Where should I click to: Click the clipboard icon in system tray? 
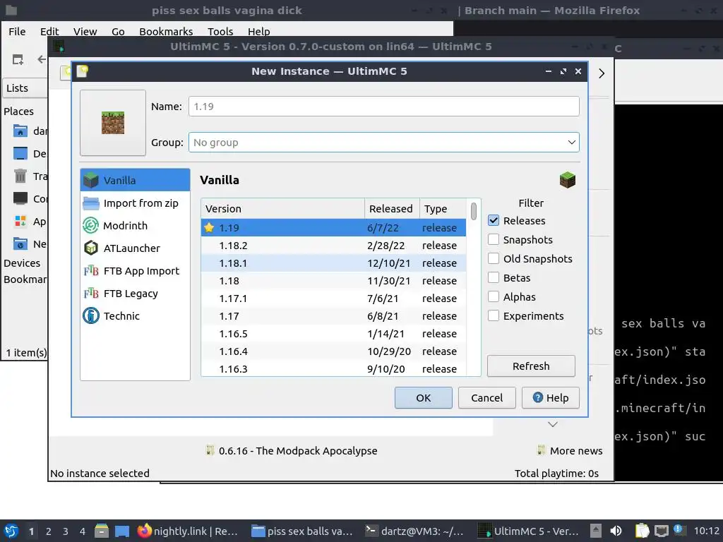tap(642, 531)
